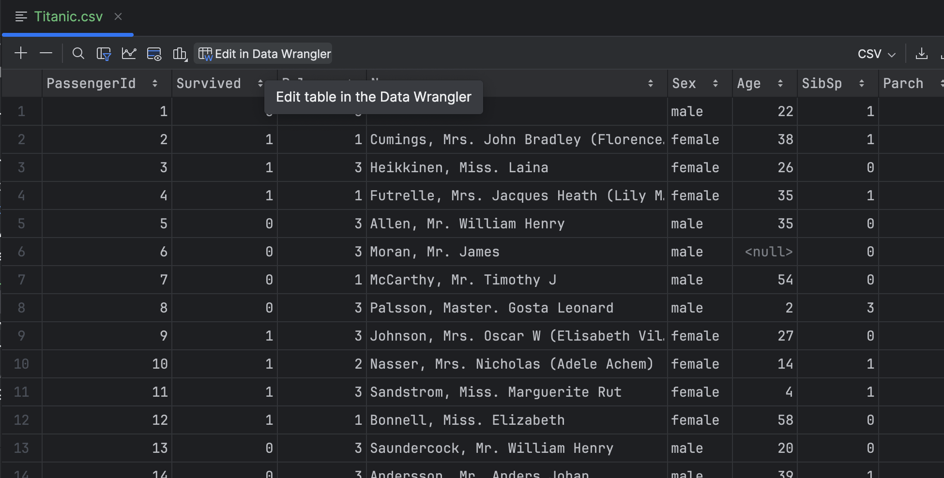
Task: Select the null Age cell for Moran
Action: click(768, 252)
